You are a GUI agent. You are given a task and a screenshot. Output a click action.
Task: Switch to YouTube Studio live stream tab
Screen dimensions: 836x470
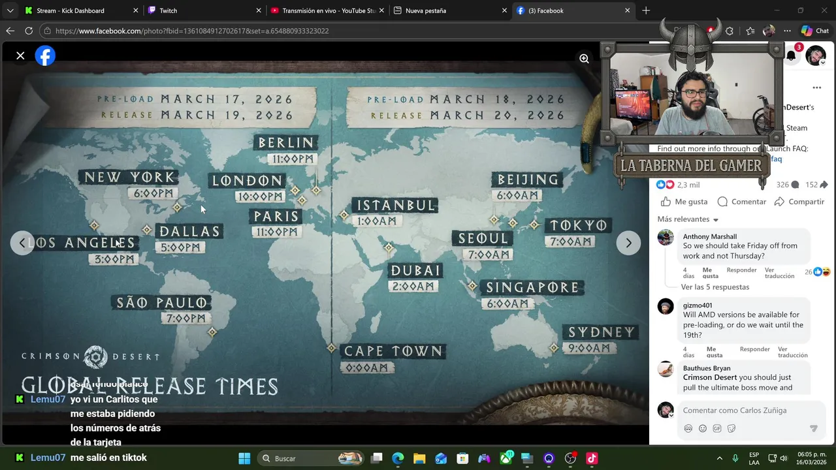[x=327, y=10]
